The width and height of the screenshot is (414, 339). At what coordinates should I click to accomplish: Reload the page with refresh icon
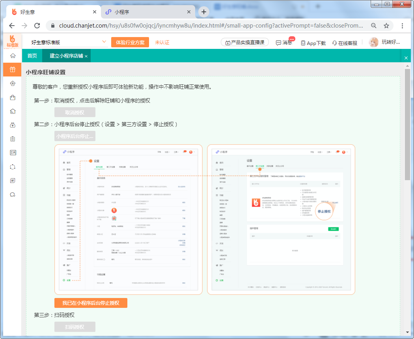37,26
